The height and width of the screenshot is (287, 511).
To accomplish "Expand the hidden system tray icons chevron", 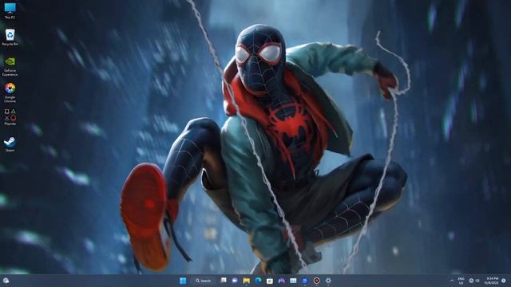I will point(452,281).
